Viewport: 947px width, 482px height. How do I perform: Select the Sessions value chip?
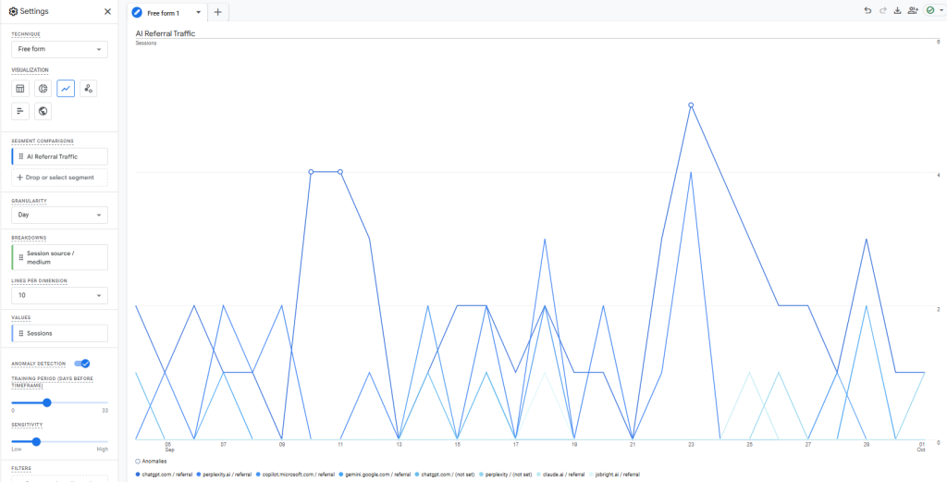coord(60,333)
